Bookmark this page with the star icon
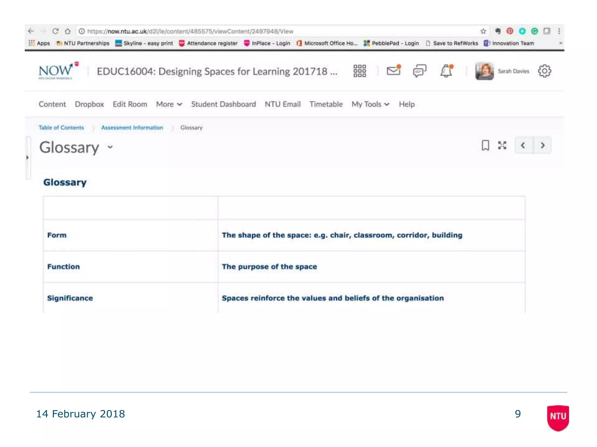The height and width of the screenshot is (447, 597). 483,31
